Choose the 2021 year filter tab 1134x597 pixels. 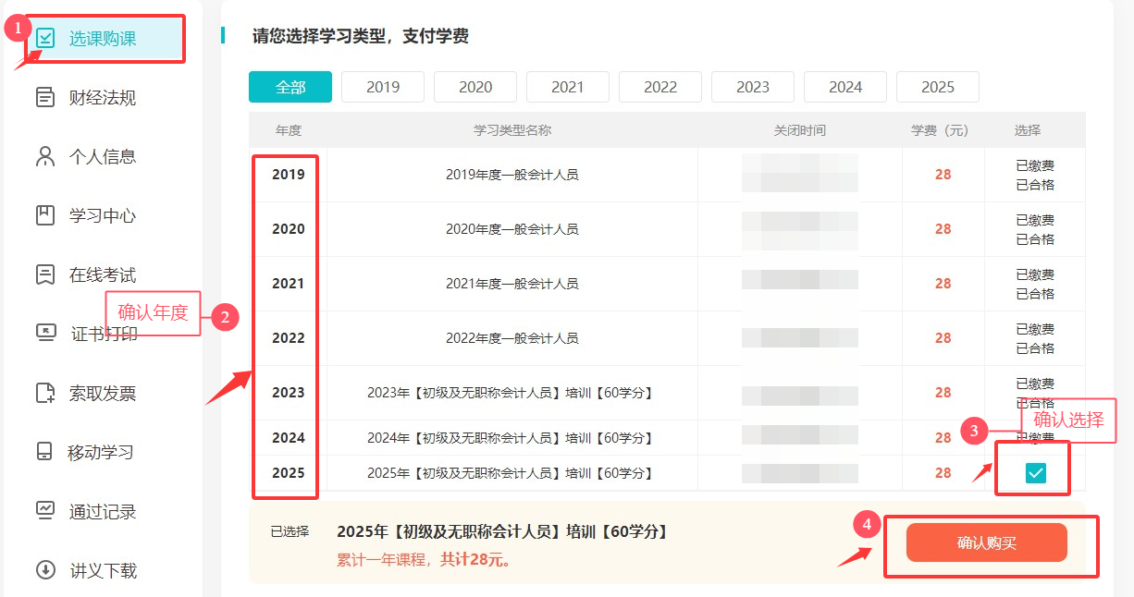pyautogui.click(x=567, y=87)
